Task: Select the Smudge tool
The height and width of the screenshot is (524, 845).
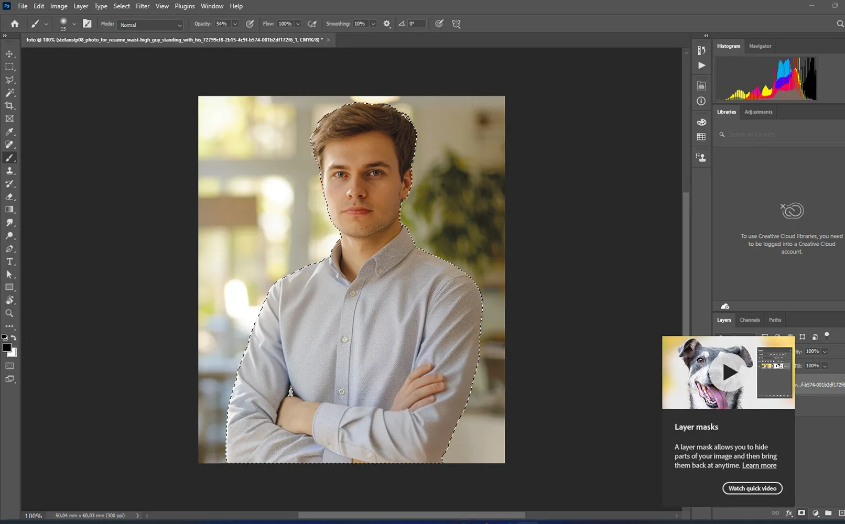Action: tap(9, 223)
